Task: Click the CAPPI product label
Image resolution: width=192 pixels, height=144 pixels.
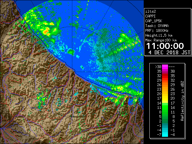Action: [150, 16]
